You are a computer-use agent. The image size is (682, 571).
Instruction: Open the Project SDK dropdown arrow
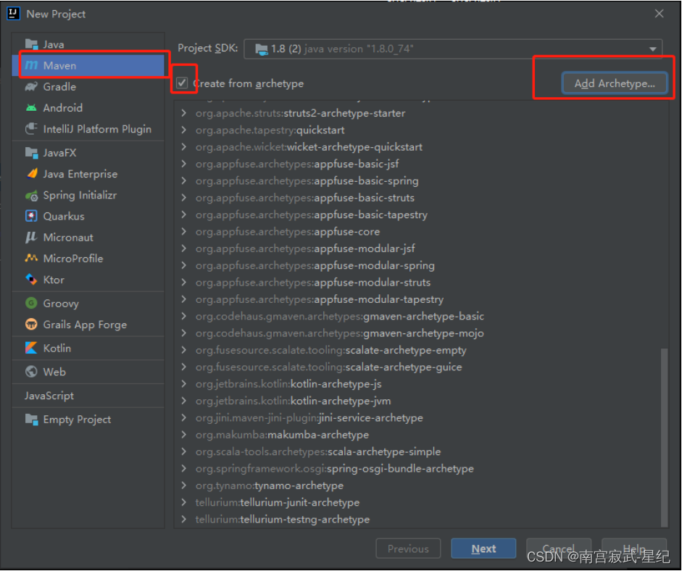point(652,49)
